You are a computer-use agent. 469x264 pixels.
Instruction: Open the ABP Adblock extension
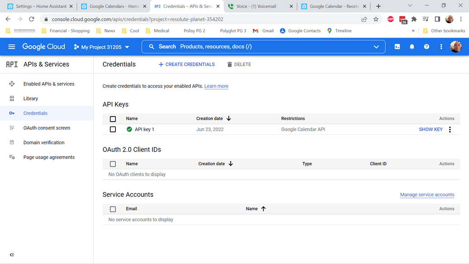pos(390,19)
